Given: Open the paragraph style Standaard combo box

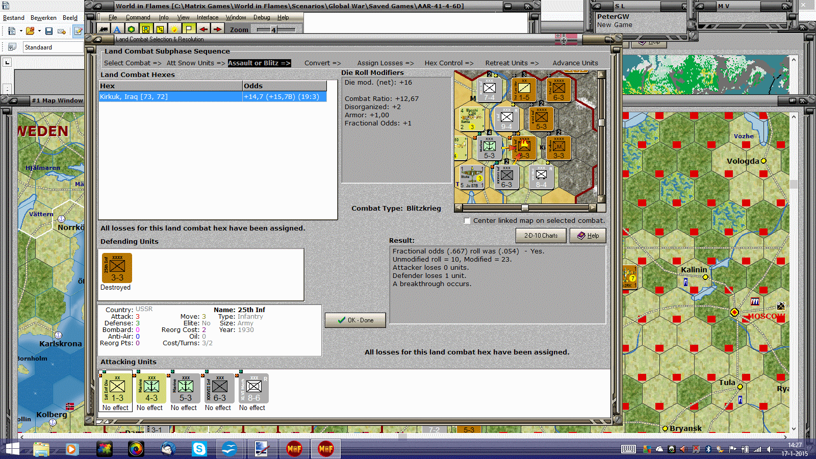Looking at the screenshot, I should (53, 47).
